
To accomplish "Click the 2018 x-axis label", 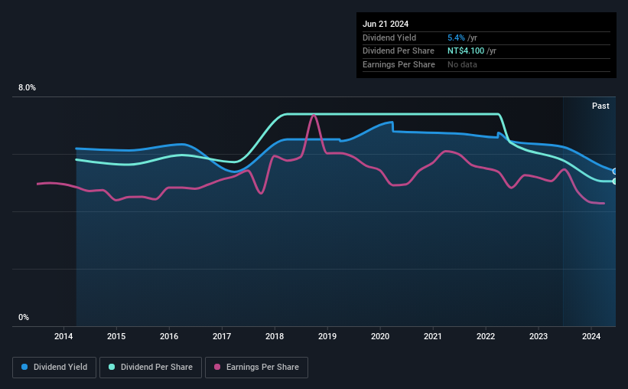I will (x=275, y=336).
